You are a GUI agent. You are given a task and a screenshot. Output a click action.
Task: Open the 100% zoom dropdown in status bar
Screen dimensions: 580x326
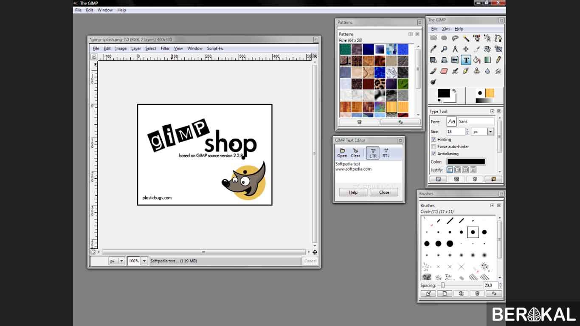pyautogui.click(x=144, y=261)
